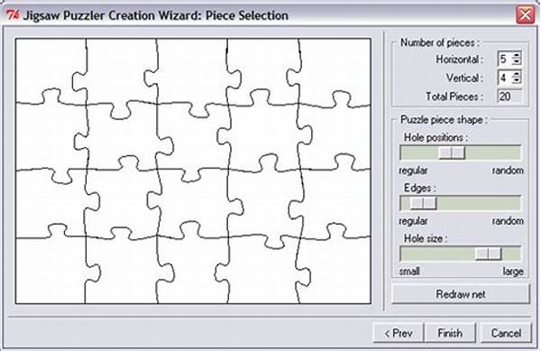Click the Finish button

(450, 333)
